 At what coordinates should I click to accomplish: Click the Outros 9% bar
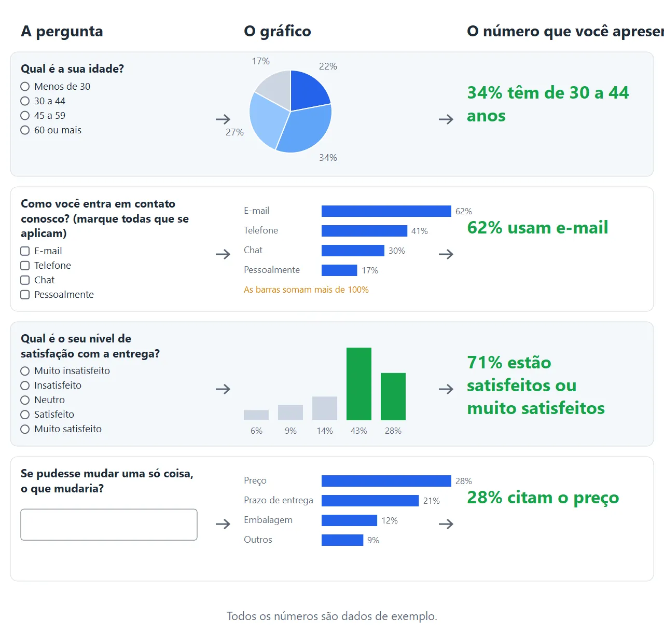click(x=342, y=540)
